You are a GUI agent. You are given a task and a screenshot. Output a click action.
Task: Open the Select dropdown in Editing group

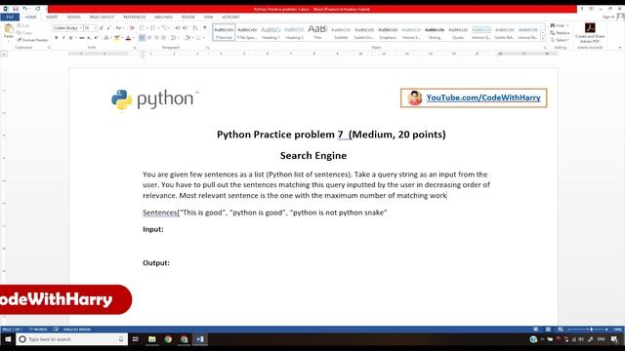(560, 40)
